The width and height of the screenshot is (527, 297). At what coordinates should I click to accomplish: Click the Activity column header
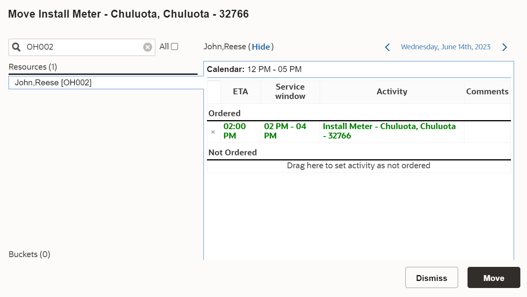tap(392, 92)
